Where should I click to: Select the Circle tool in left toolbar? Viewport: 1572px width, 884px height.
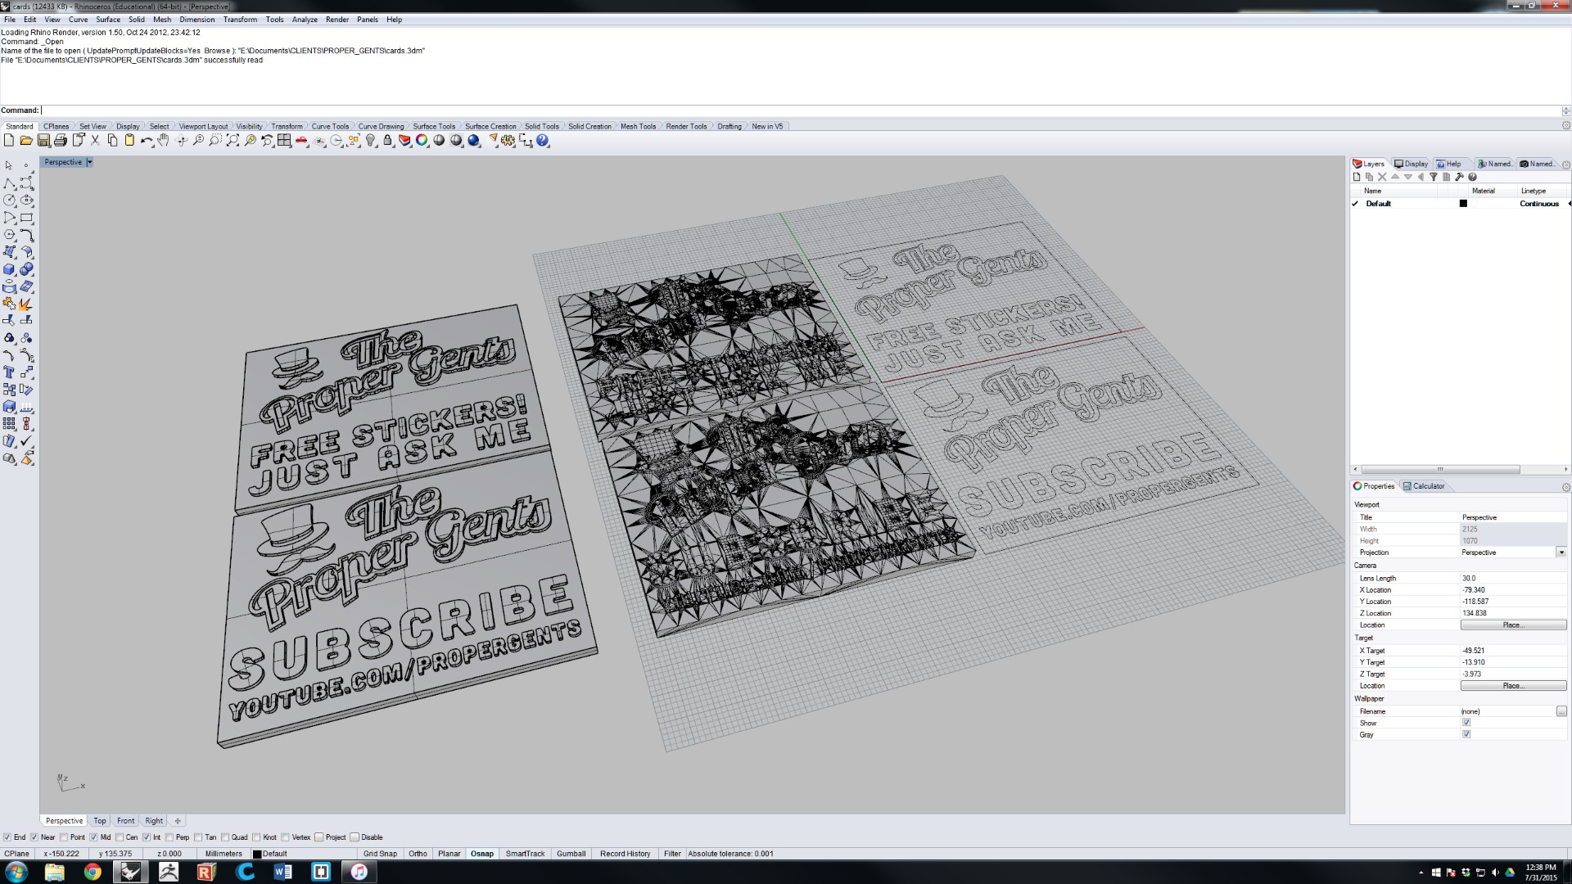point(10,201)
